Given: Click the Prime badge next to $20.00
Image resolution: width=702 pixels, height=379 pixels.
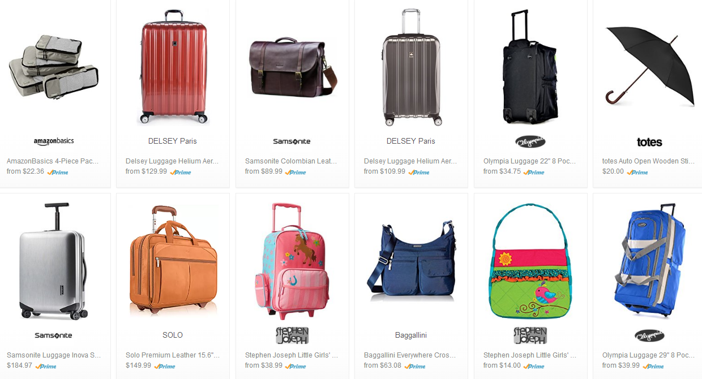Looking at the screenshot, I should pyautogui.click(x=637, y=172).
